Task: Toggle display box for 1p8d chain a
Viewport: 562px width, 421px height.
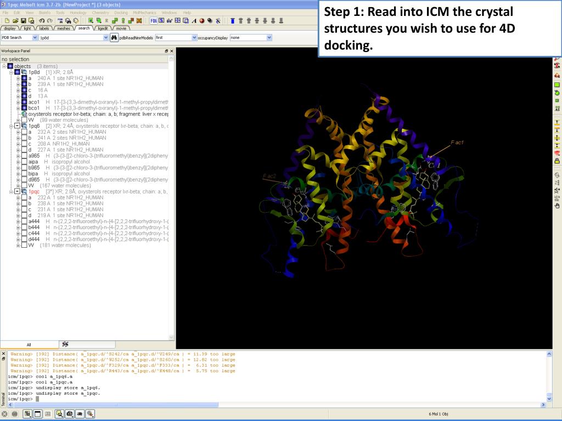Action: [x=24, y=78]
